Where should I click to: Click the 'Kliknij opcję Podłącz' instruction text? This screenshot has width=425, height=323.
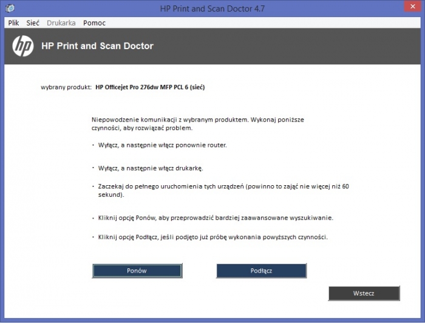212,237
